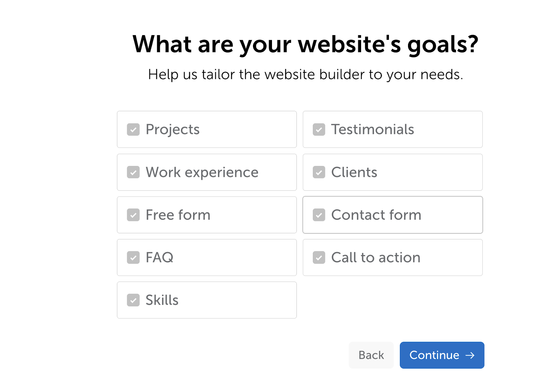
Task: Click the "Contact form" label text
Action: pos(376,215)
